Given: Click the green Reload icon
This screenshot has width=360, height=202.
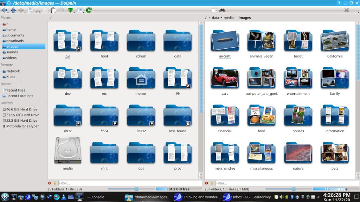Looking at the screenshot, I should pyautogui.click(x=89, y=10).
